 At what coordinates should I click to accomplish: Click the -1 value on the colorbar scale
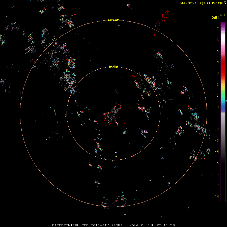pos(217,118)
